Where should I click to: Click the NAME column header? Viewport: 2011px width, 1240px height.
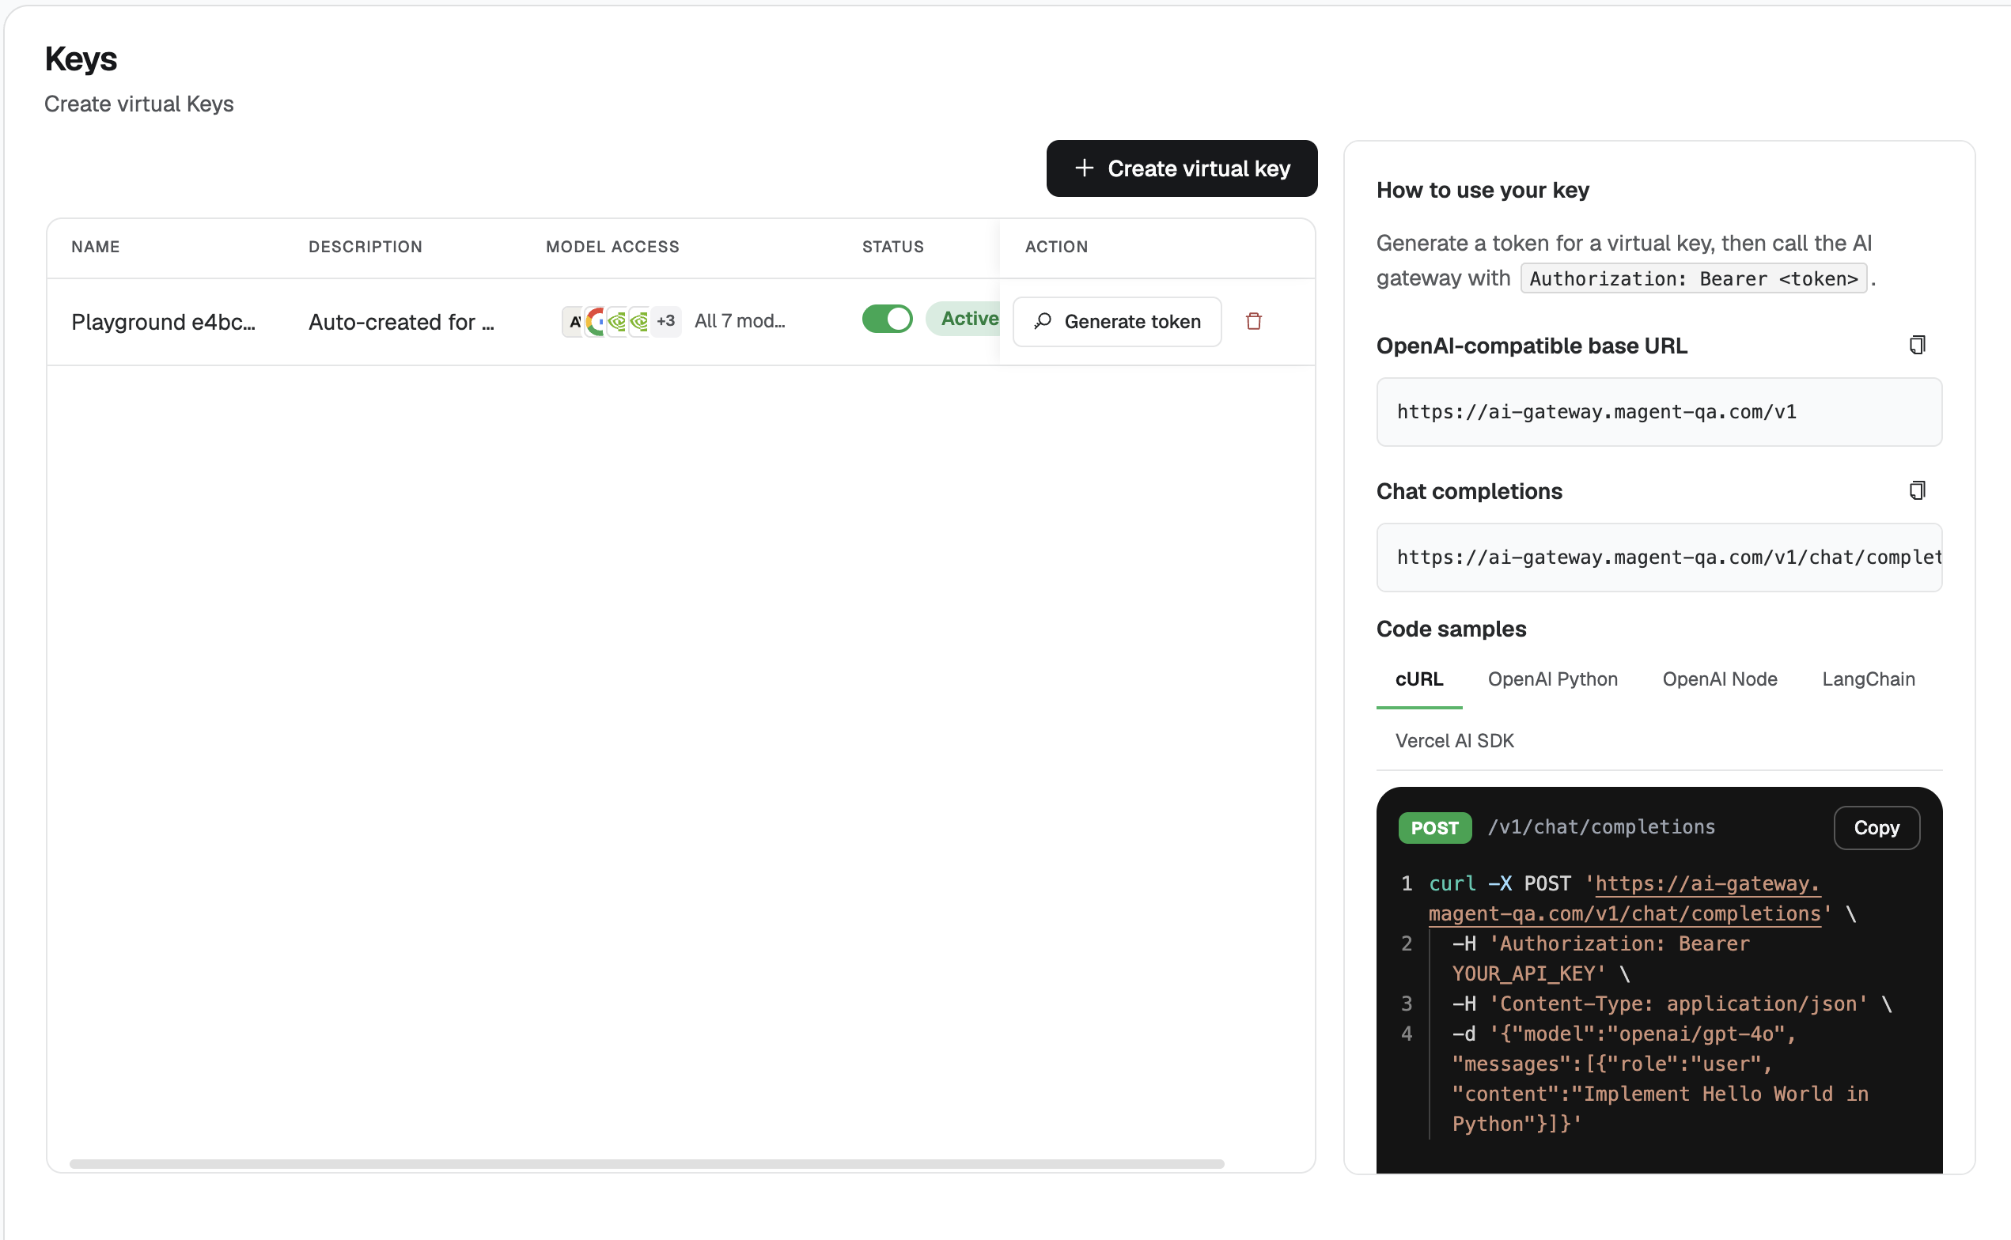click(95, 247)
